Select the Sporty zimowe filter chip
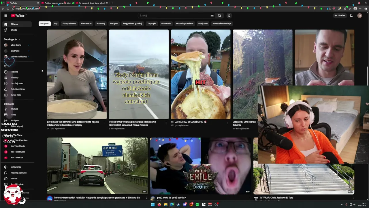 click(x=69, y=24)
